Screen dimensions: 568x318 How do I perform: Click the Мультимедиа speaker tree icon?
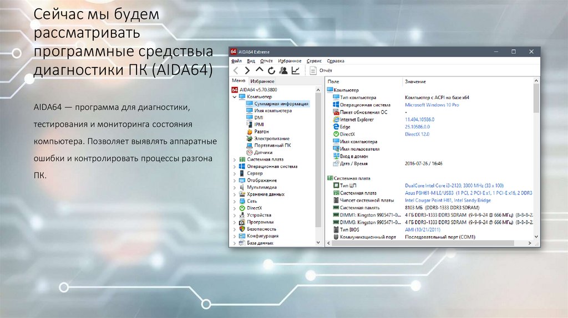click(x=242, y=187)
